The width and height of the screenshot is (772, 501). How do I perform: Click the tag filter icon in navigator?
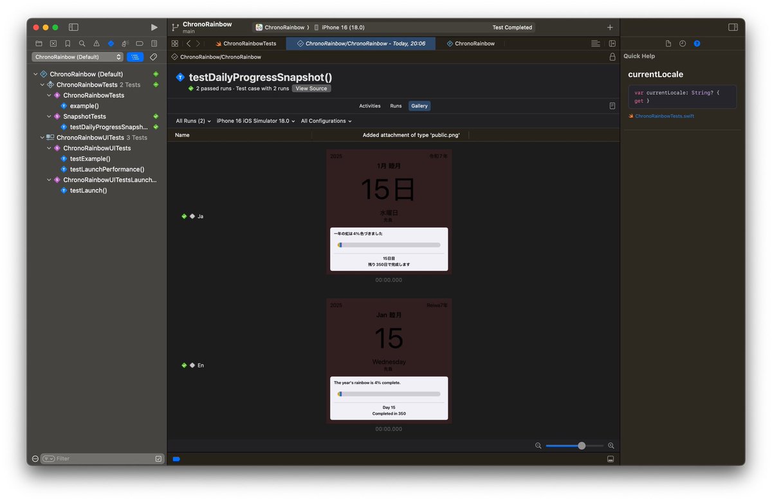[153, 57]
